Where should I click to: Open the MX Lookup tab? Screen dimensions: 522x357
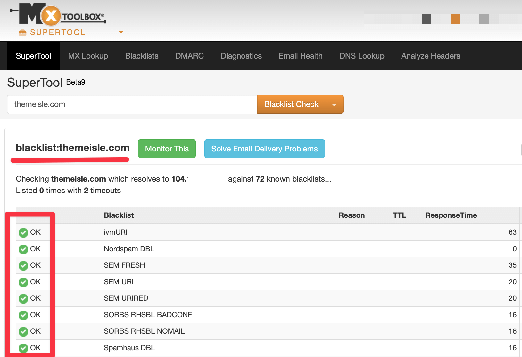88,56
